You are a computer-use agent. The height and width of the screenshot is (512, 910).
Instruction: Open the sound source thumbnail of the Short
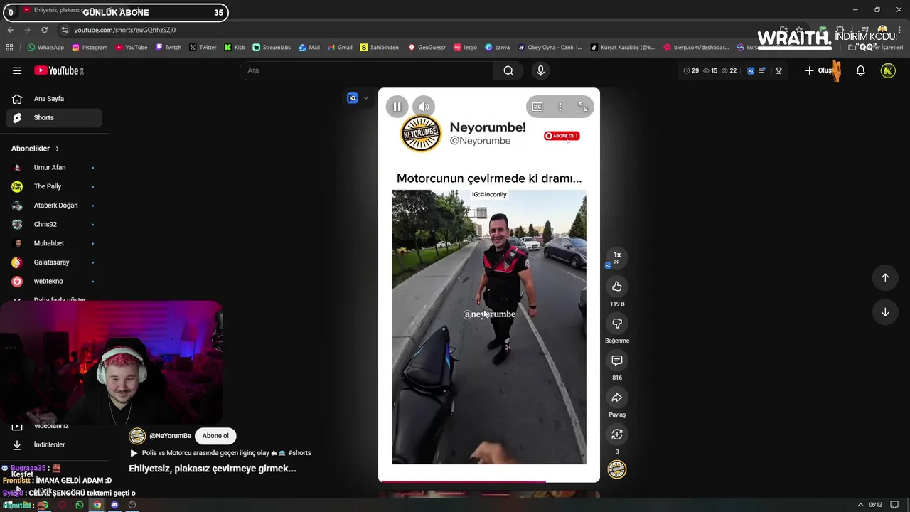tap(617, 469)
